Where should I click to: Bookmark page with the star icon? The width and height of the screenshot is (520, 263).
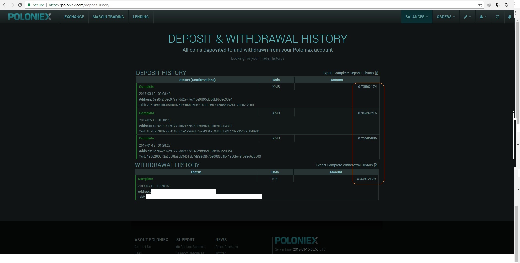pos(480,5)
